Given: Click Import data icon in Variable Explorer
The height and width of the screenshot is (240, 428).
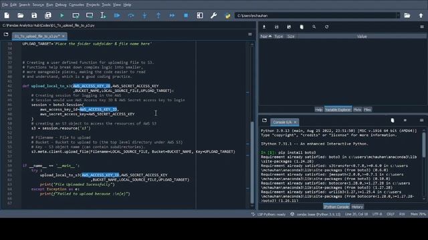Looking at the screenshot, I should point(264,27).
